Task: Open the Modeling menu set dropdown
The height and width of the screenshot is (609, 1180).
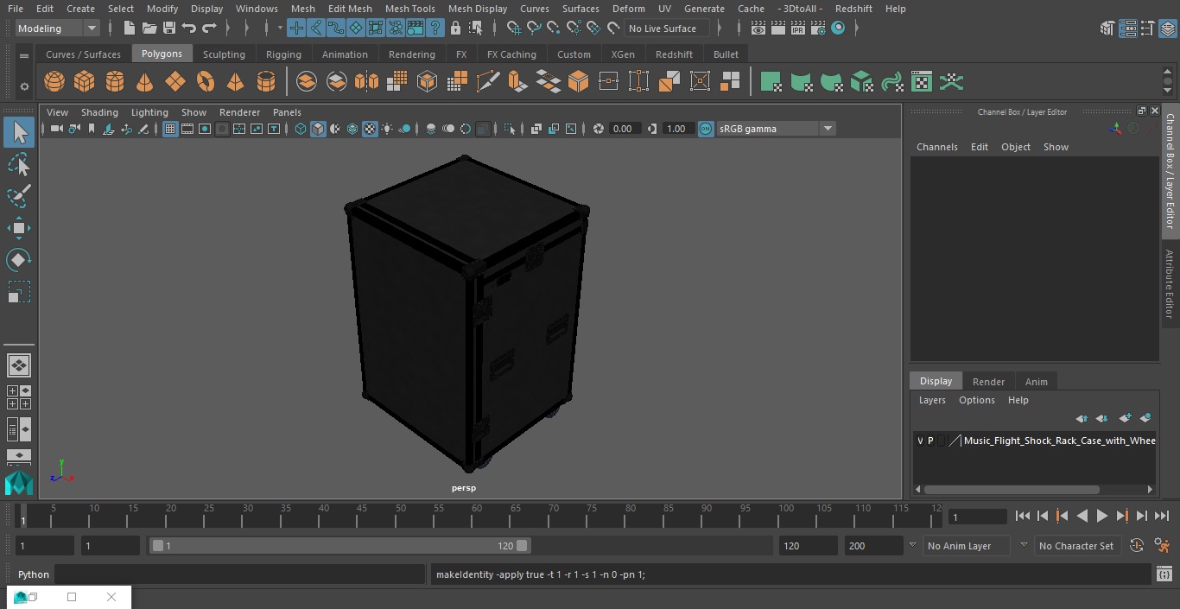Action: coord(58,29)
